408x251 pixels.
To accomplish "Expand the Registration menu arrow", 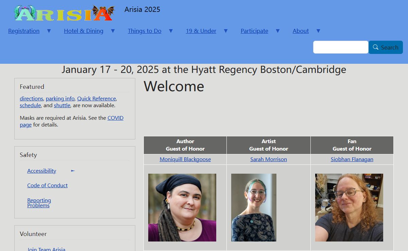I will pos(49,31).
